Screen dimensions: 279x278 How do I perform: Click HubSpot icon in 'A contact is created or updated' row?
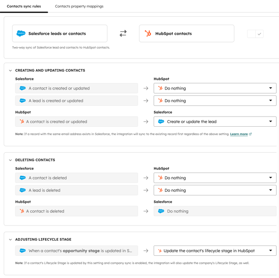tap(22, 122)
